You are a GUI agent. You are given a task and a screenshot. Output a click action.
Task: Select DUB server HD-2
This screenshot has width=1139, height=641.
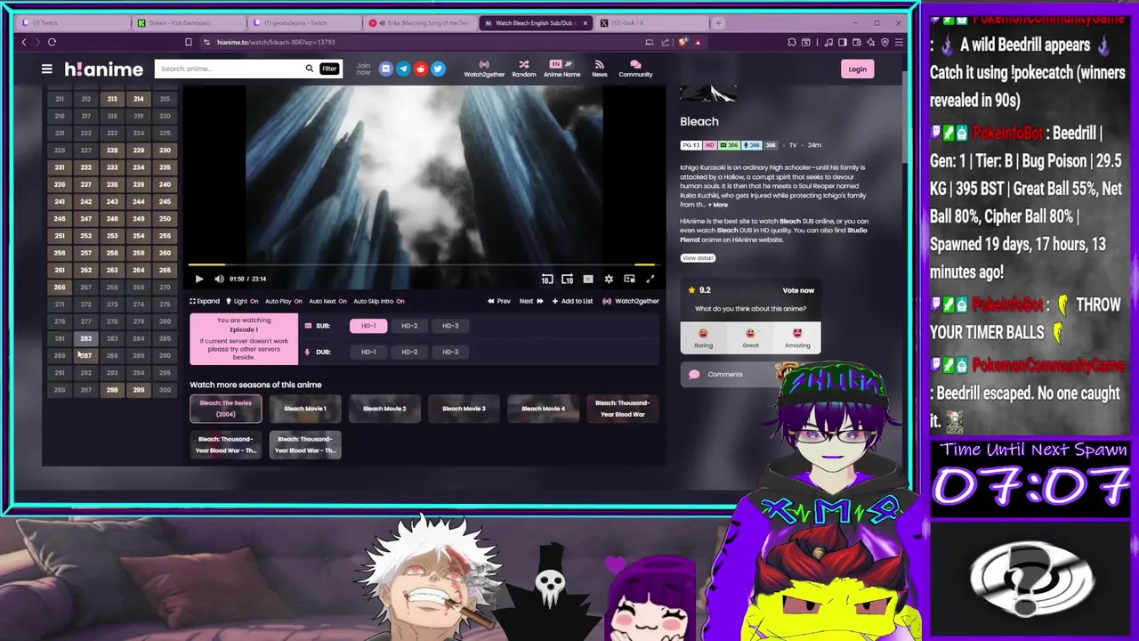(409, 352)
